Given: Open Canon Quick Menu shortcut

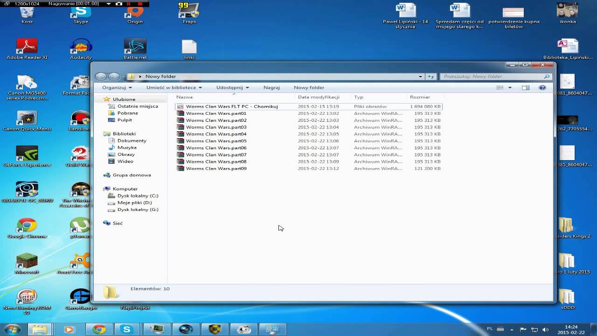Looking at the screenshot, I should pyautogui.click(x=27, y=121).
